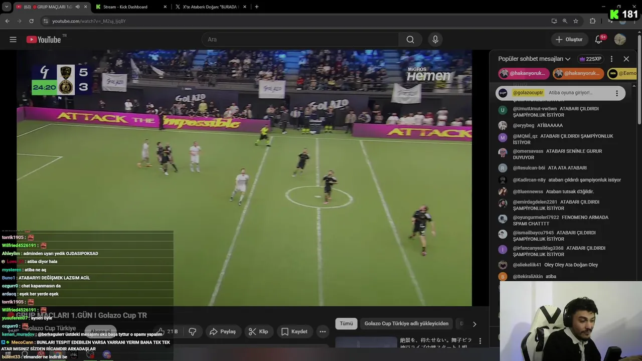Click the match video player
The image size is (642, 361).
244,178
